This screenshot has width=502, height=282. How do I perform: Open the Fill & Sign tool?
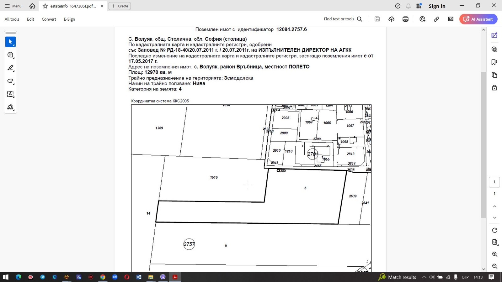pos(10,107)
